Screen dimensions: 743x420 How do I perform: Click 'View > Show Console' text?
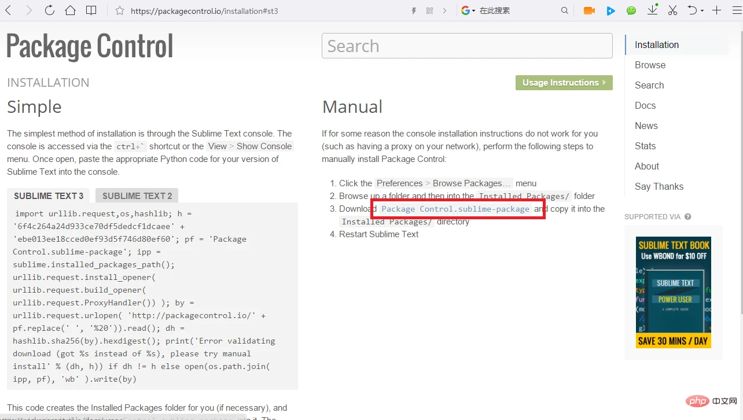pos(250,146)
